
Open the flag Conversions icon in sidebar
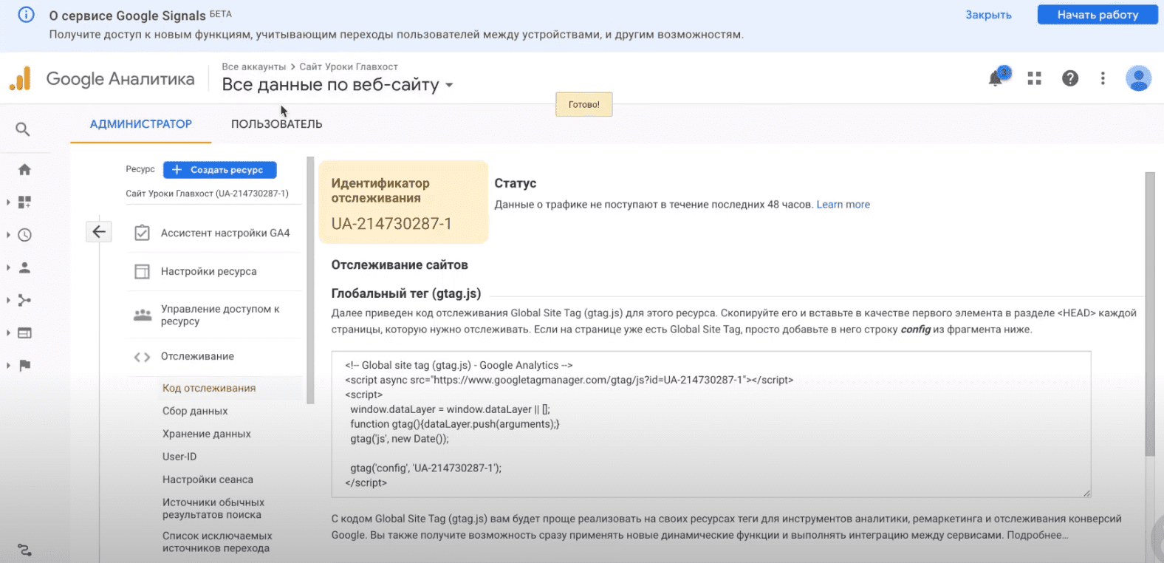click(24, 366)
